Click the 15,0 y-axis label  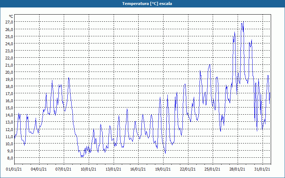pos(9,108)
